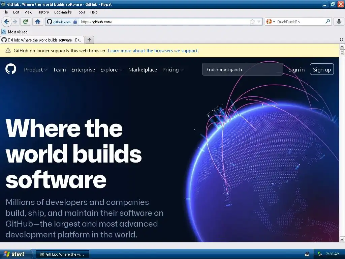Click the Mypal icon in the title bar
Screen dimensions: 345x259
[3, 4]
